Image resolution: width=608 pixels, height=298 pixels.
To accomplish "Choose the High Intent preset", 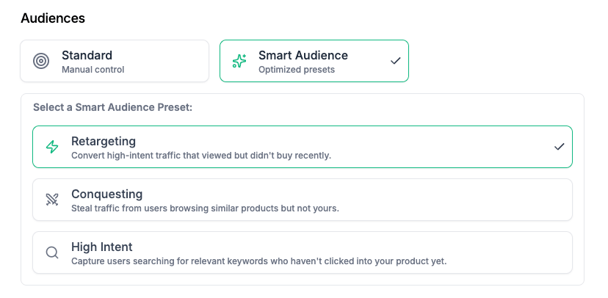I will [x=302, y=252].
